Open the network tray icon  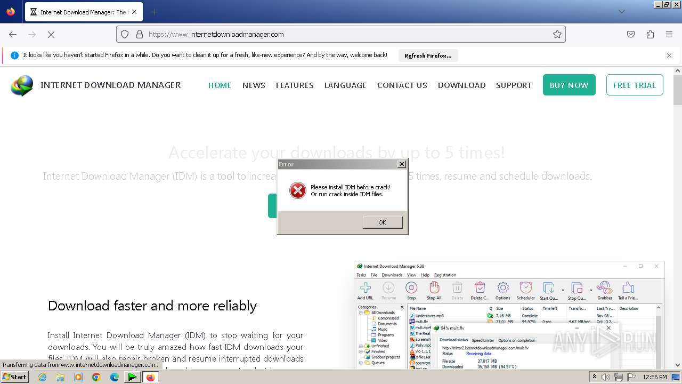619,377
